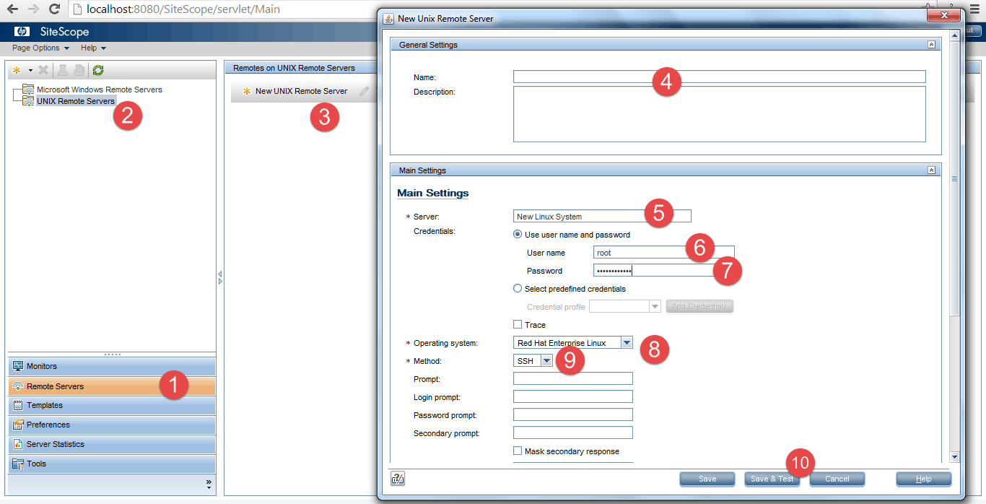Click the Server Statistics chart icon
This screenshot has width=986, height=504.
coord(18,444)
